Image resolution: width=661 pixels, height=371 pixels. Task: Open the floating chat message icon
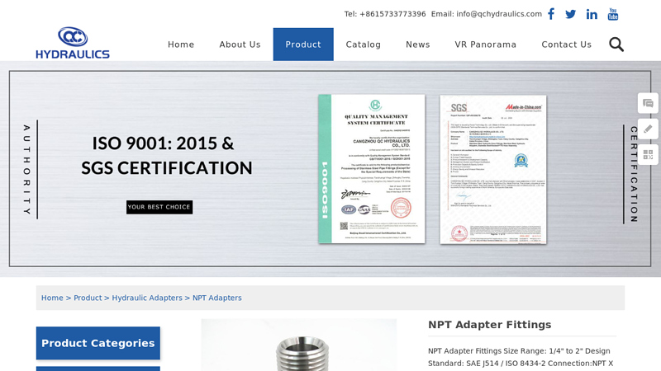pyautogui.click(x=648, y=104)
